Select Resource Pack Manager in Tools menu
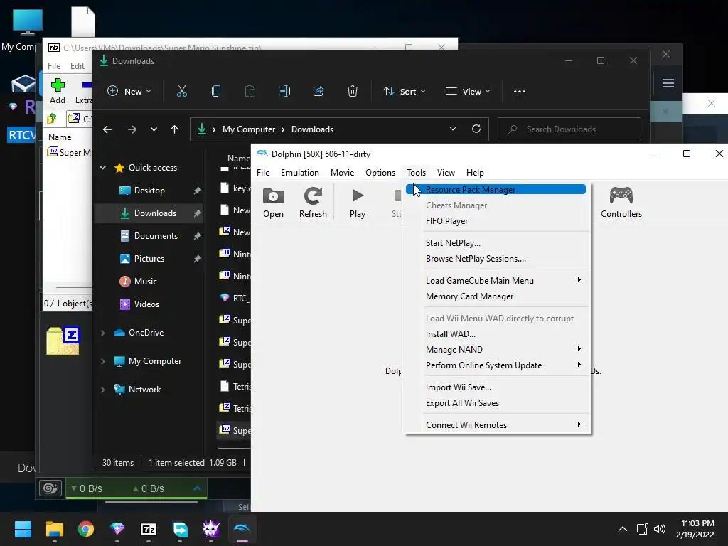This screenshot has height=546, width=728. [496, 189]
